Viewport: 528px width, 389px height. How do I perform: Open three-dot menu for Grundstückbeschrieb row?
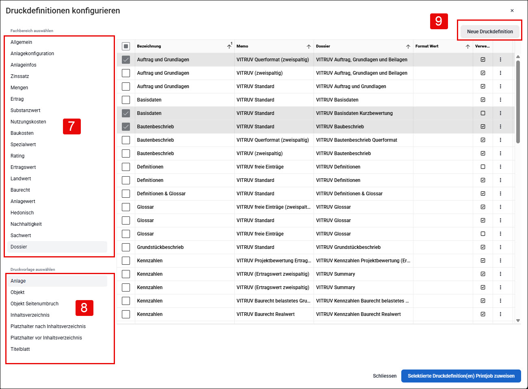500,247
